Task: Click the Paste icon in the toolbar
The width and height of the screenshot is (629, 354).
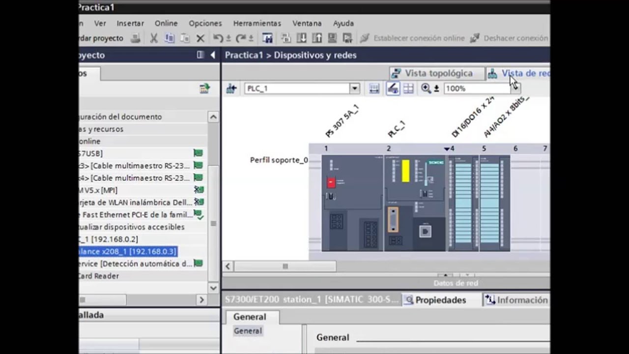Action: click(185, 38)
